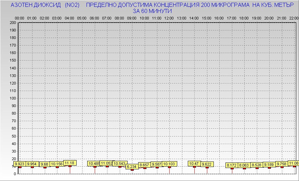The width and height of the screenshot is (299, 181).
Task: Click the chart title АЗОТЕН ДИОКСИД (NO2)
Action: pos(45,5)
